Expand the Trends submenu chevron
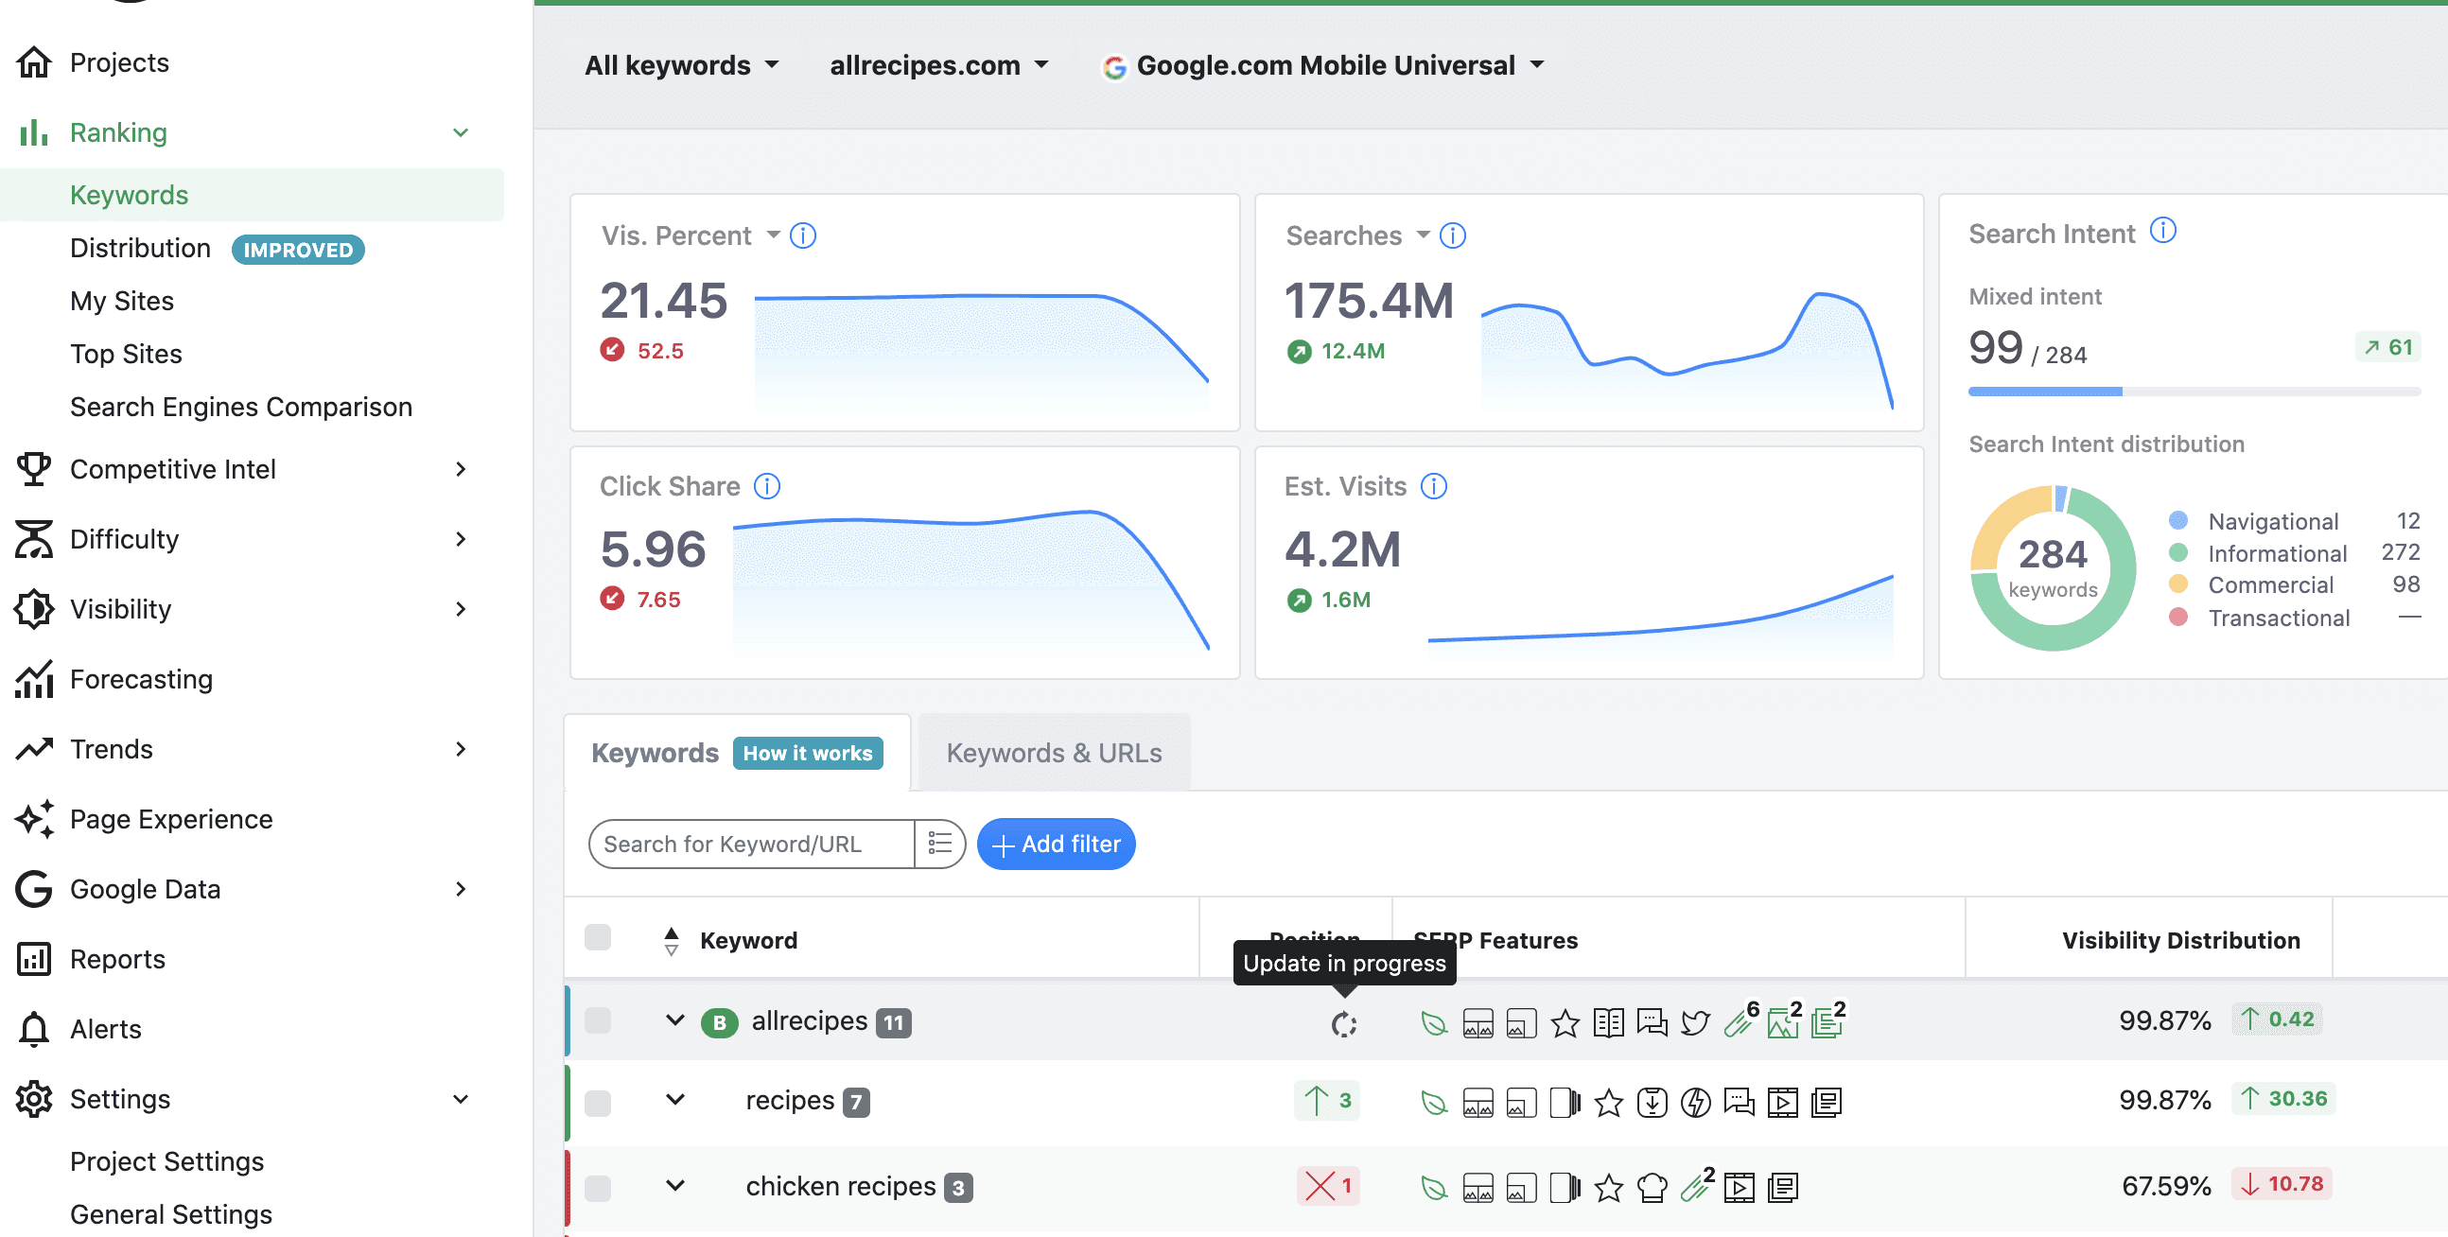 (461, 749)
